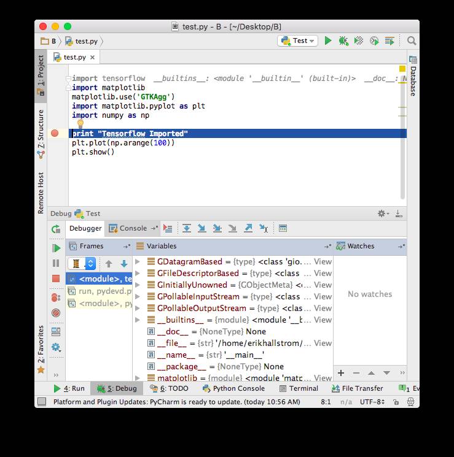Expand the GPollableOutputStream variable
Viewport: 454px width, 457px height.
[138, 309]
